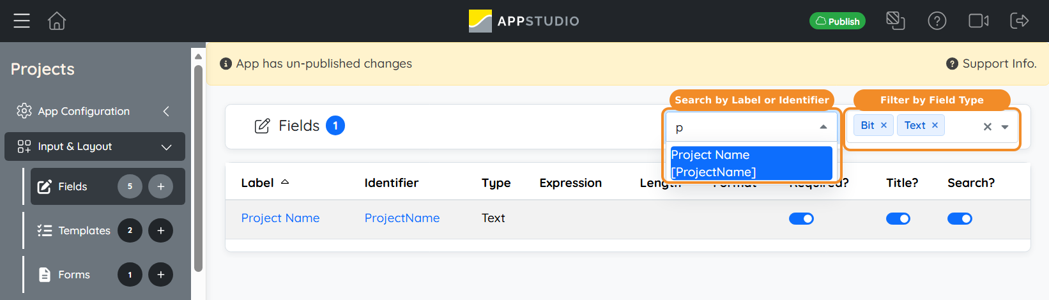Add a new template with plus button
Viewport: 1049px width, 300px height.
click(161, 230)
